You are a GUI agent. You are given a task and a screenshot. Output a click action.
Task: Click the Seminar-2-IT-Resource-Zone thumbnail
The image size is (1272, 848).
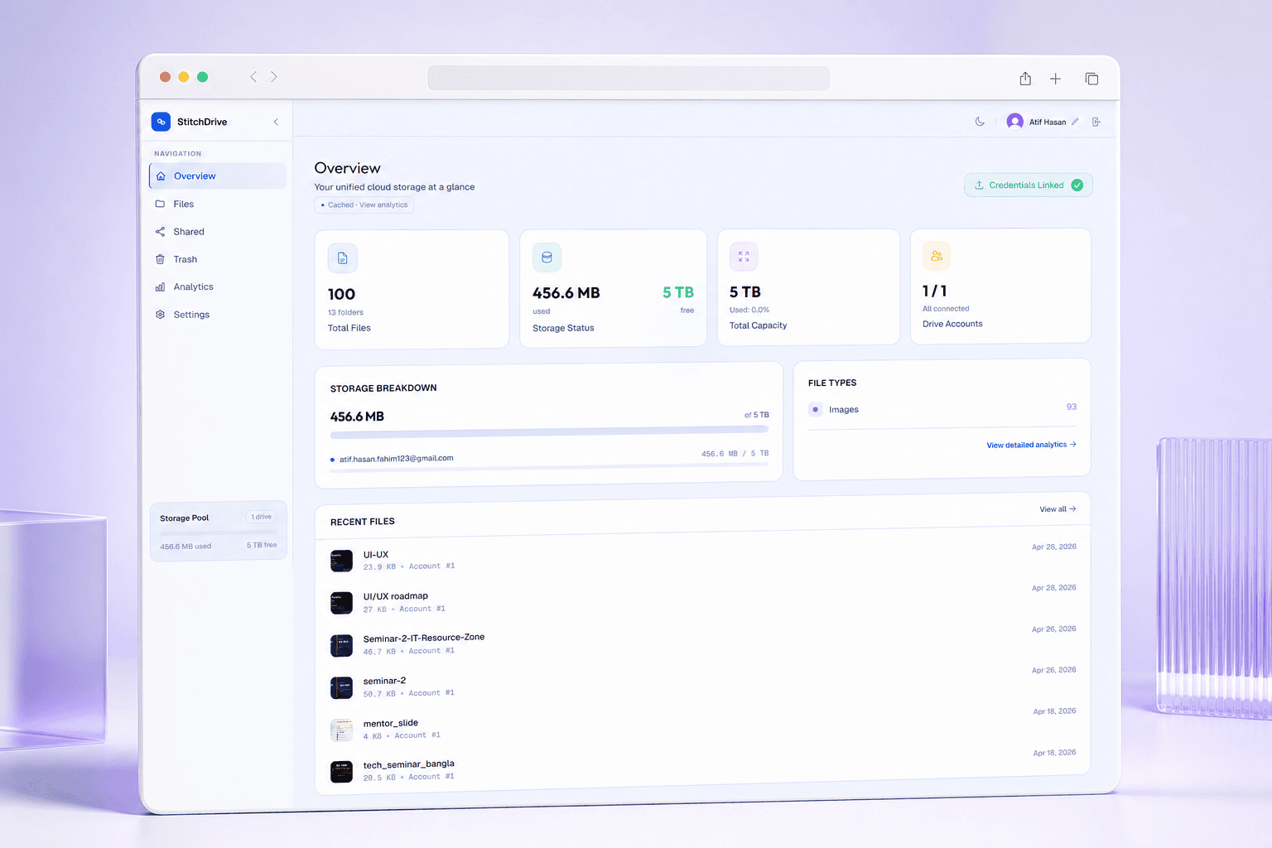[x=341, y=645]
